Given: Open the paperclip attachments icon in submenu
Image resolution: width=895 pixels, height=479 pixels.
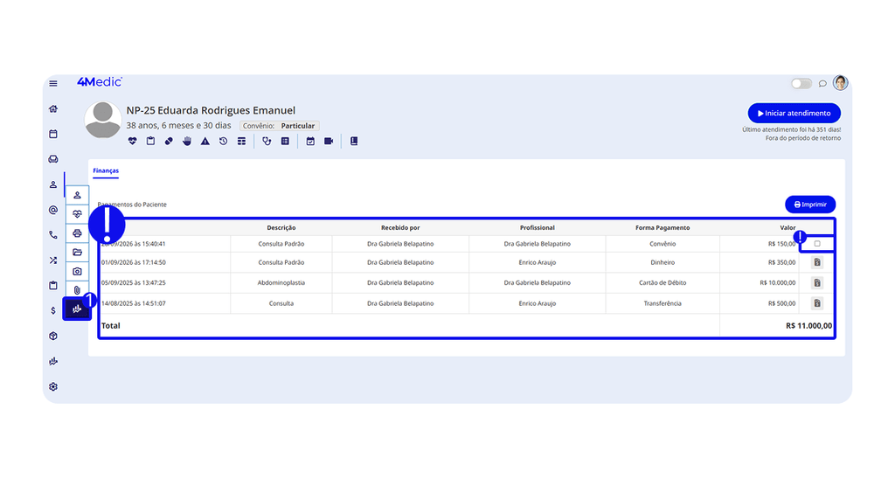Looking at the screenshot, I should coord(77,290).
